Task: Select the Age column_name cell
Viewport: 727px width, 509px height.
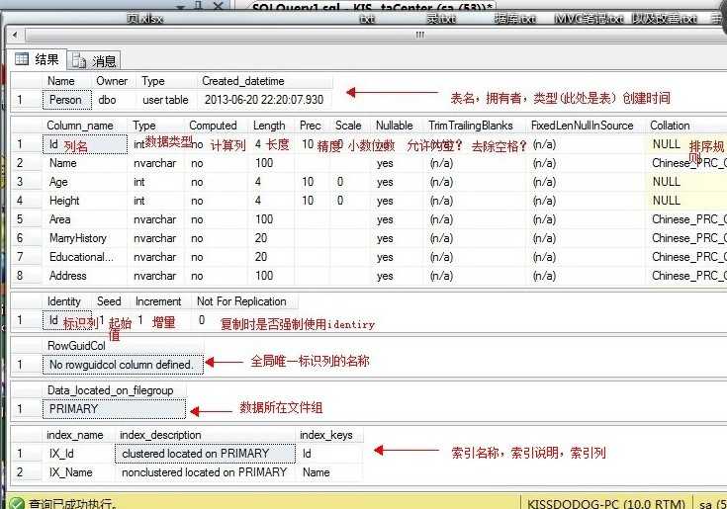Action: [x=85, y=182]
